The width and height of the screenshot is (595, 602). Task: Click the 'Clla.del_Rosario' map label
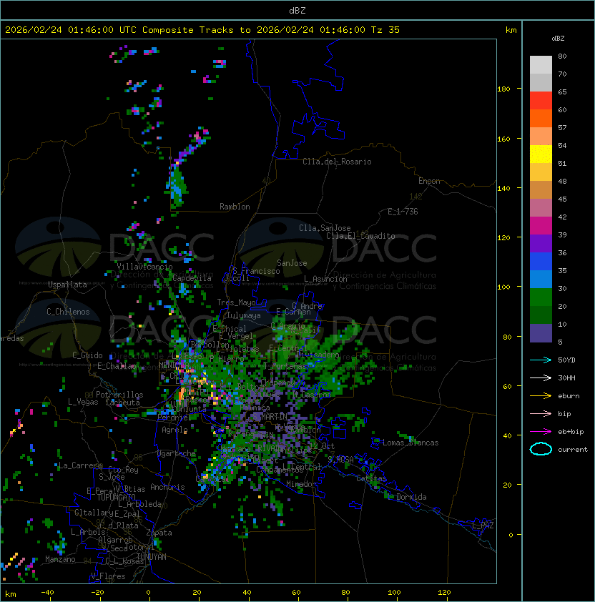pos(337,162)
